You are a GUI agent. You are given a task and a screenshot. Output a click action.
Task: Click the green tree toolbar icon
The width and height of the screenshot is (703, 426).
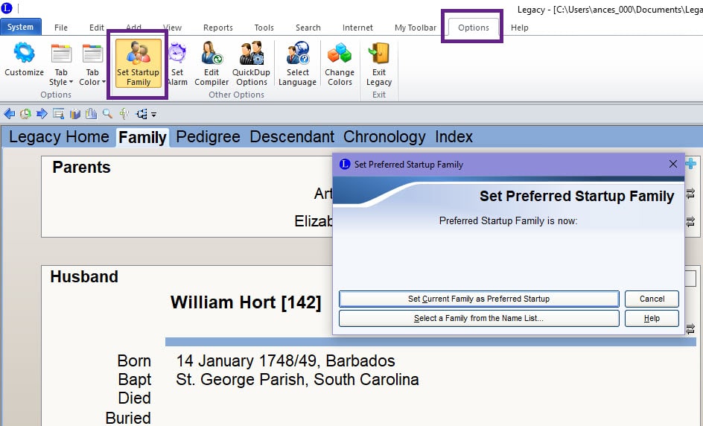(124, 114)
